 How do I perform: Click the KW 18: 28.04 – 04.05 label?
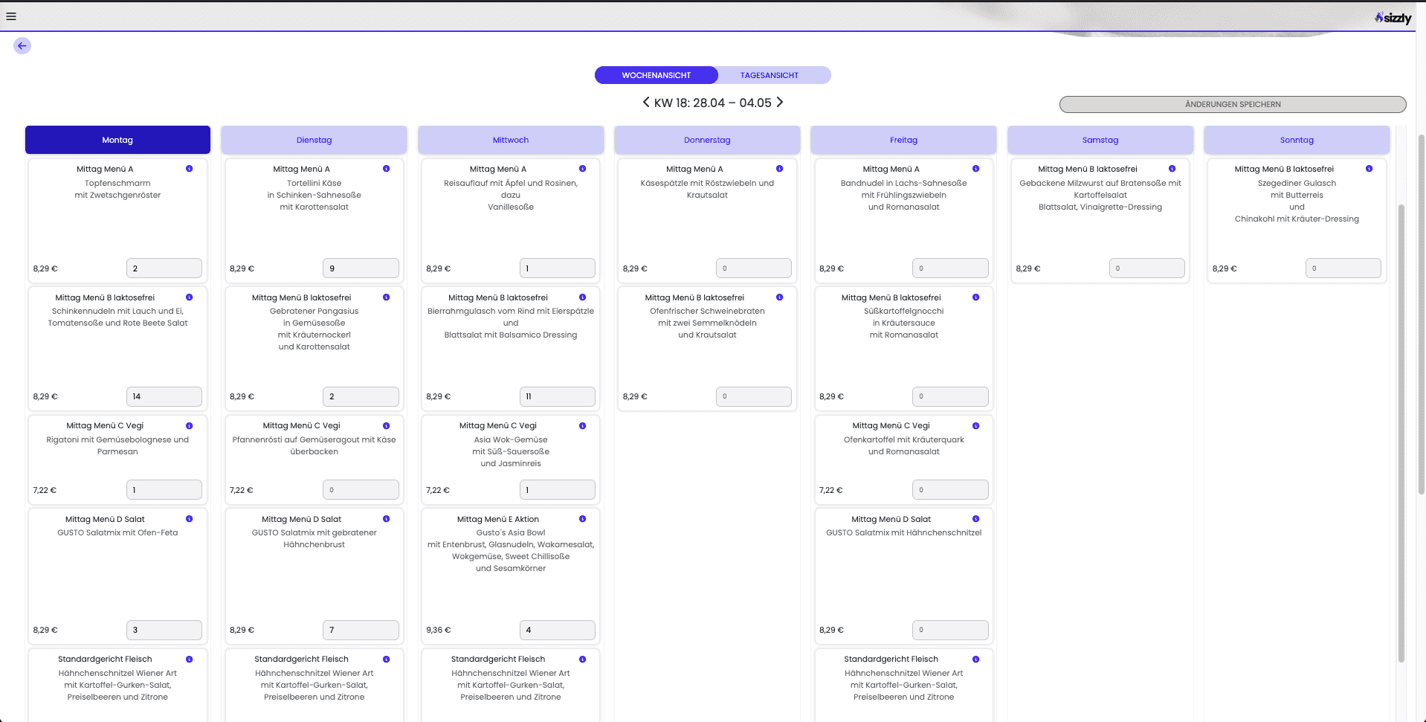[713, 103]
